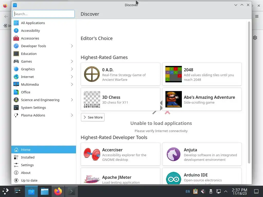Click the See More button
The width and height of the screenshot is (263, 197).
coord(92,117)
